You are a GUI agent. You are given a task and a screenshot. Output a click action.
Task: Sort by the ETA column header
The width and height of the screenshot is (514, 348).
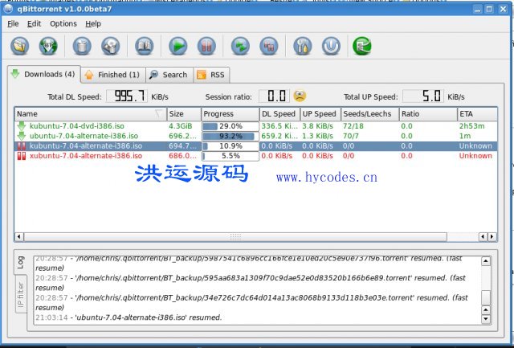pyautogui.click(x=477, y=114)
